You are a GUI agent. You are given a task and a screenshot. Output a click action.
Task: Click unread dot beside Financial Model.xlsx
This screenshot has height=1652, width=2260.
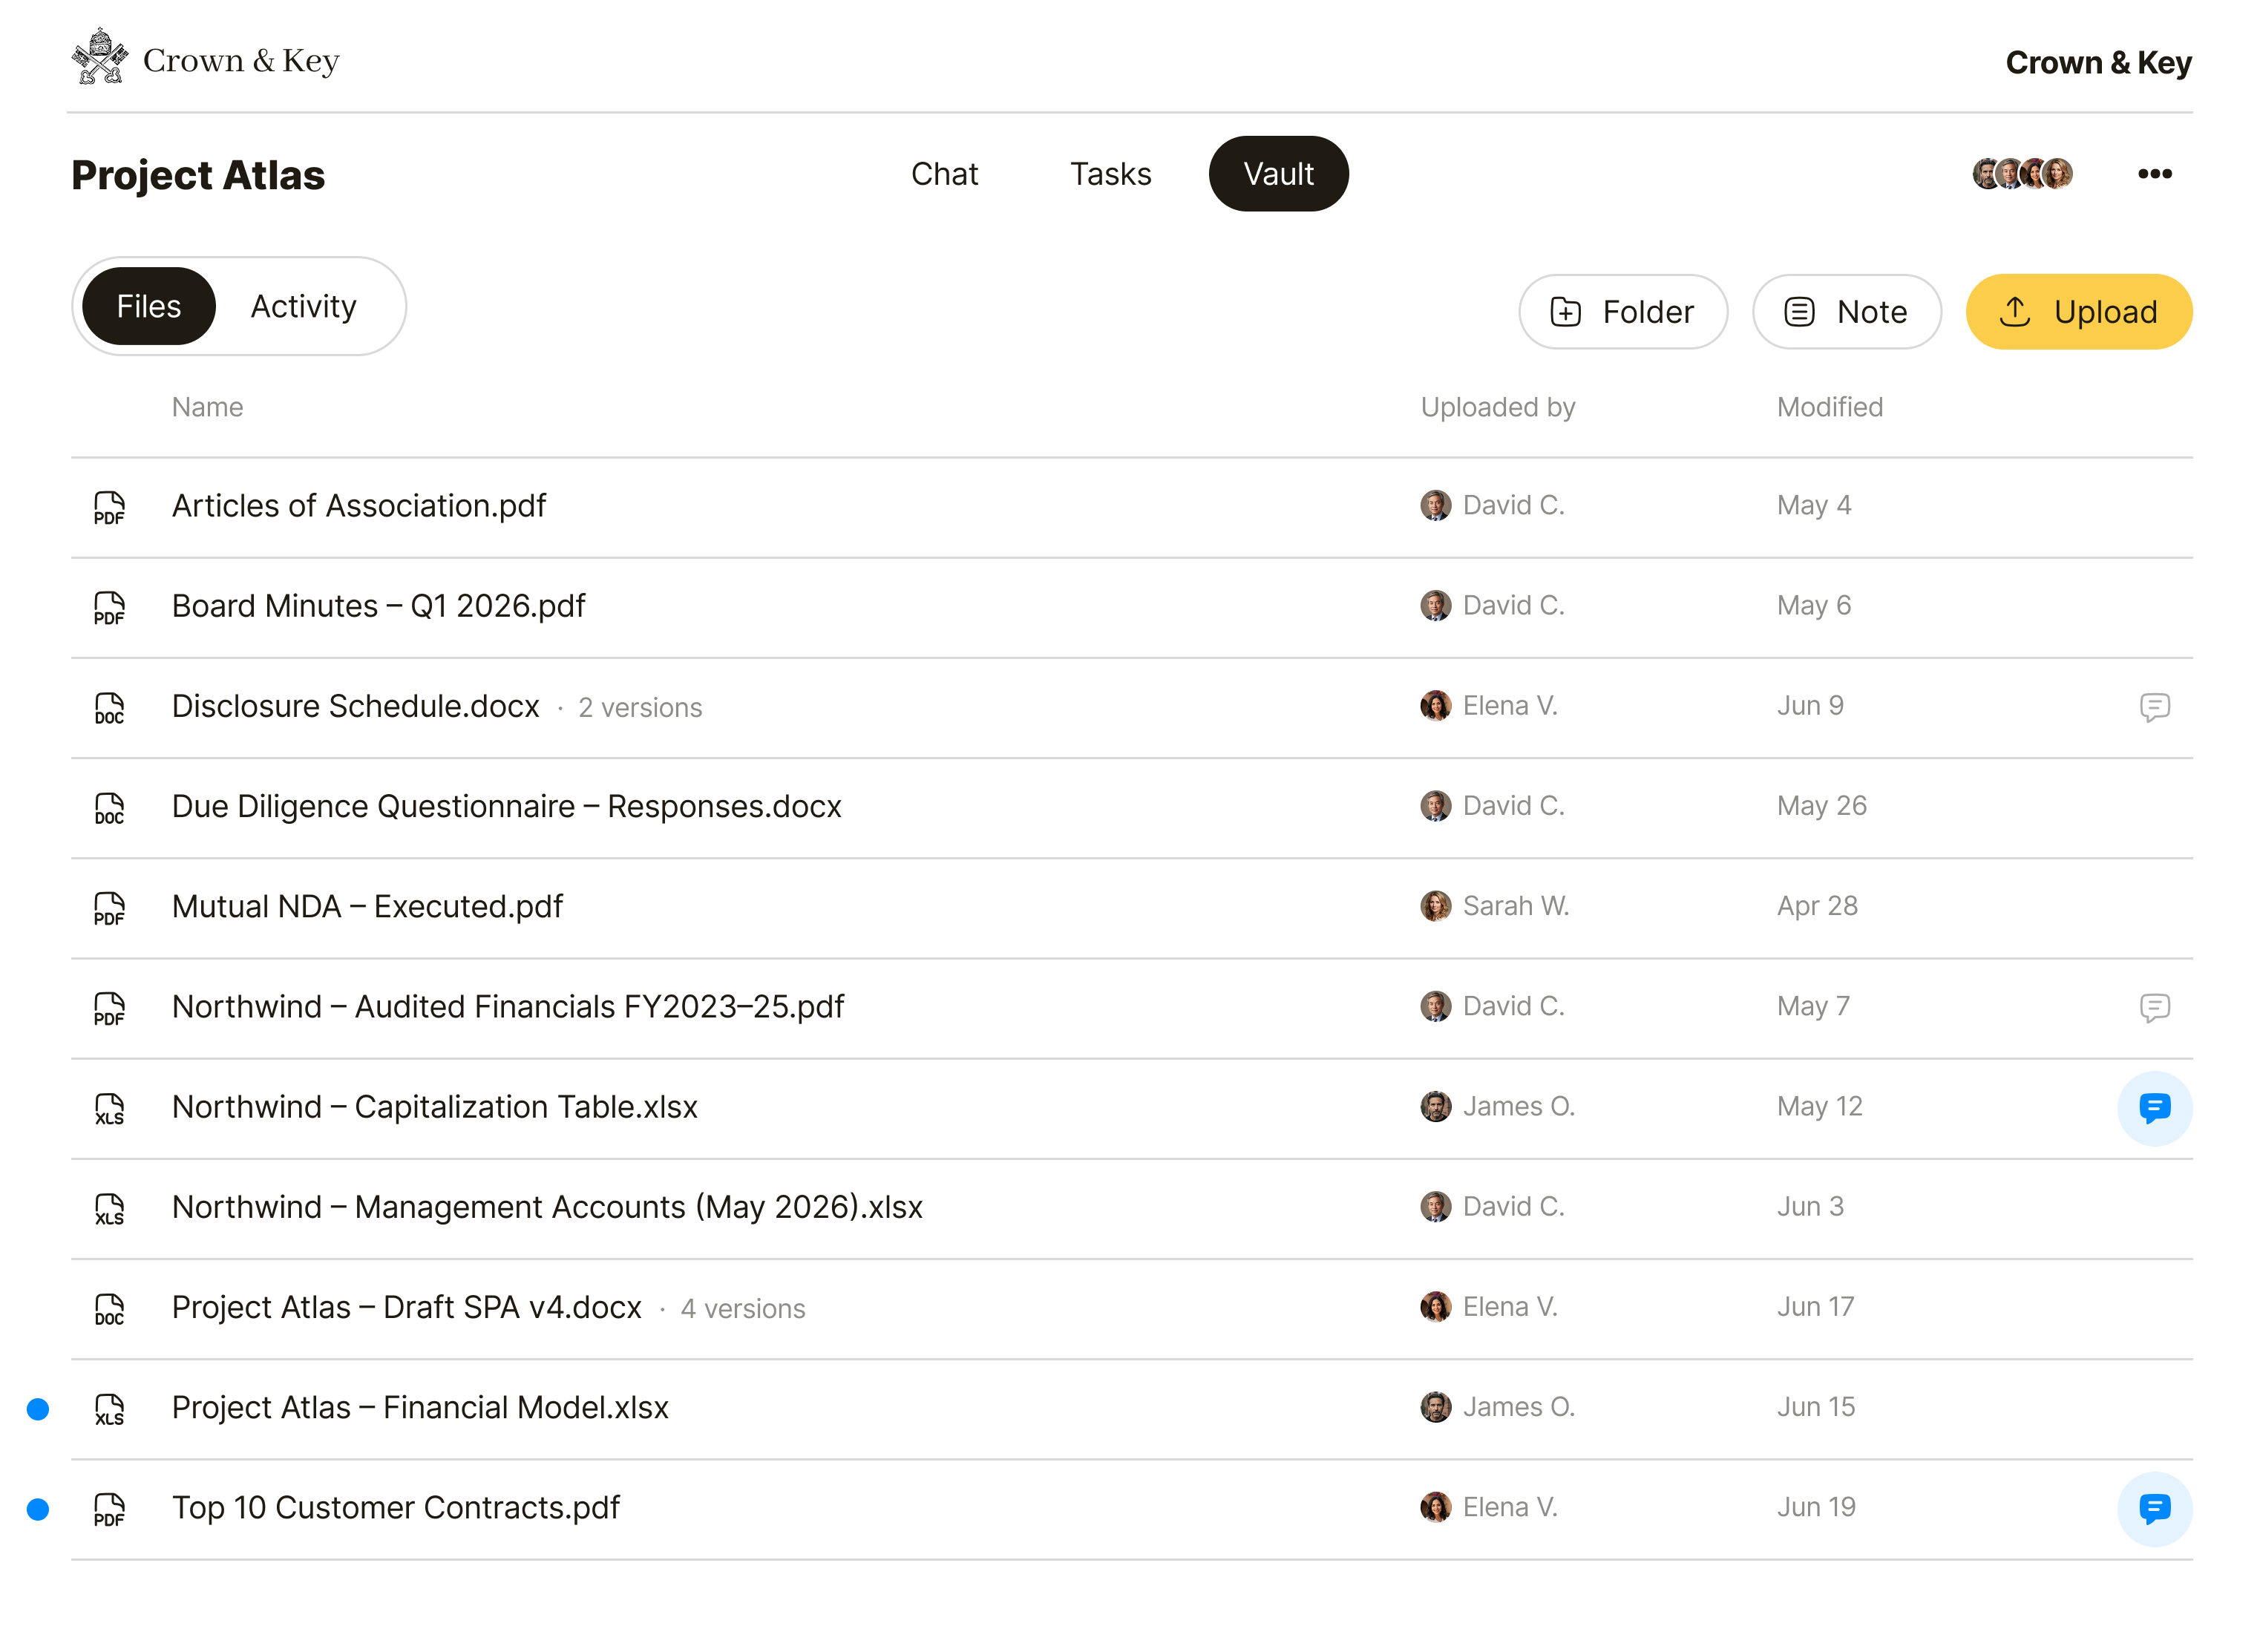(x=38, y=1408)
